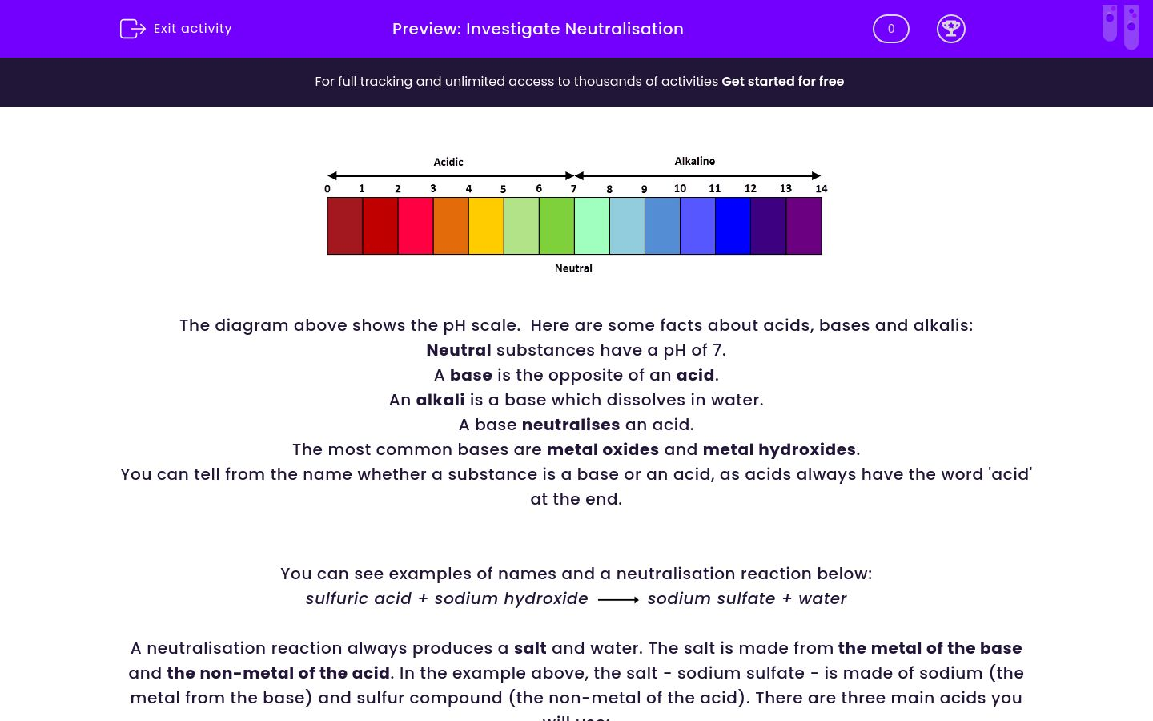Click the star inside the trophy badge
Viewport: 1153px width, 721px height.
951,26
